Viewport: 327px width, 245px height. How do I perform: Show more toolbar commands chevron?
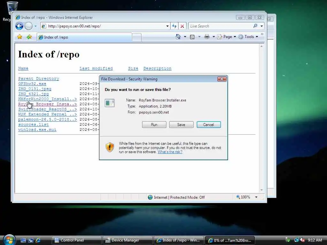(x=262, y=34)
